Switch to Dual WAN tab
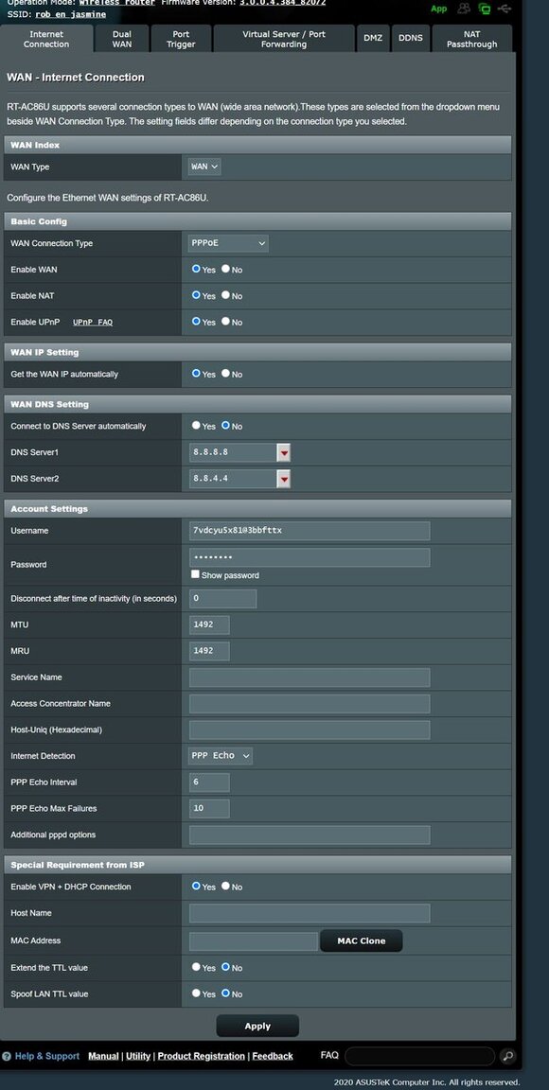Viewport: 549px width, 1090px height. (x=122, y=39)
